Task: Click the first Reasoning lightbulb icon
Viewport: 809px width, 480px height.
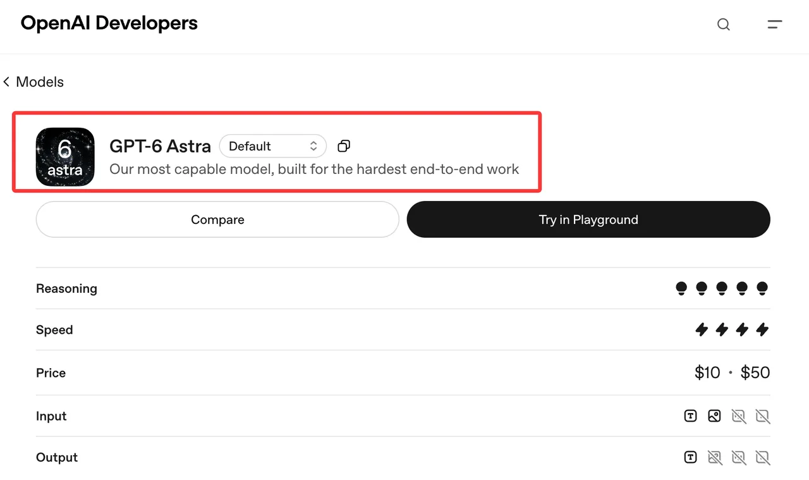Action: (x=681, y=288)
